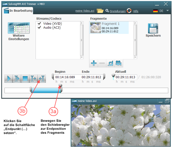Remove fragment with minus icon
The width and height of the screenshot is (172, 148).
102,63
